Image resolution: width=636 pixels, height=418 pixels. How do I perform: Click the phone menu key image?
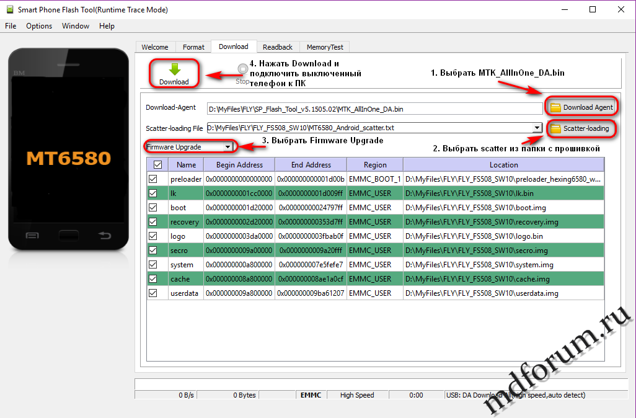[x=32, y=235]
